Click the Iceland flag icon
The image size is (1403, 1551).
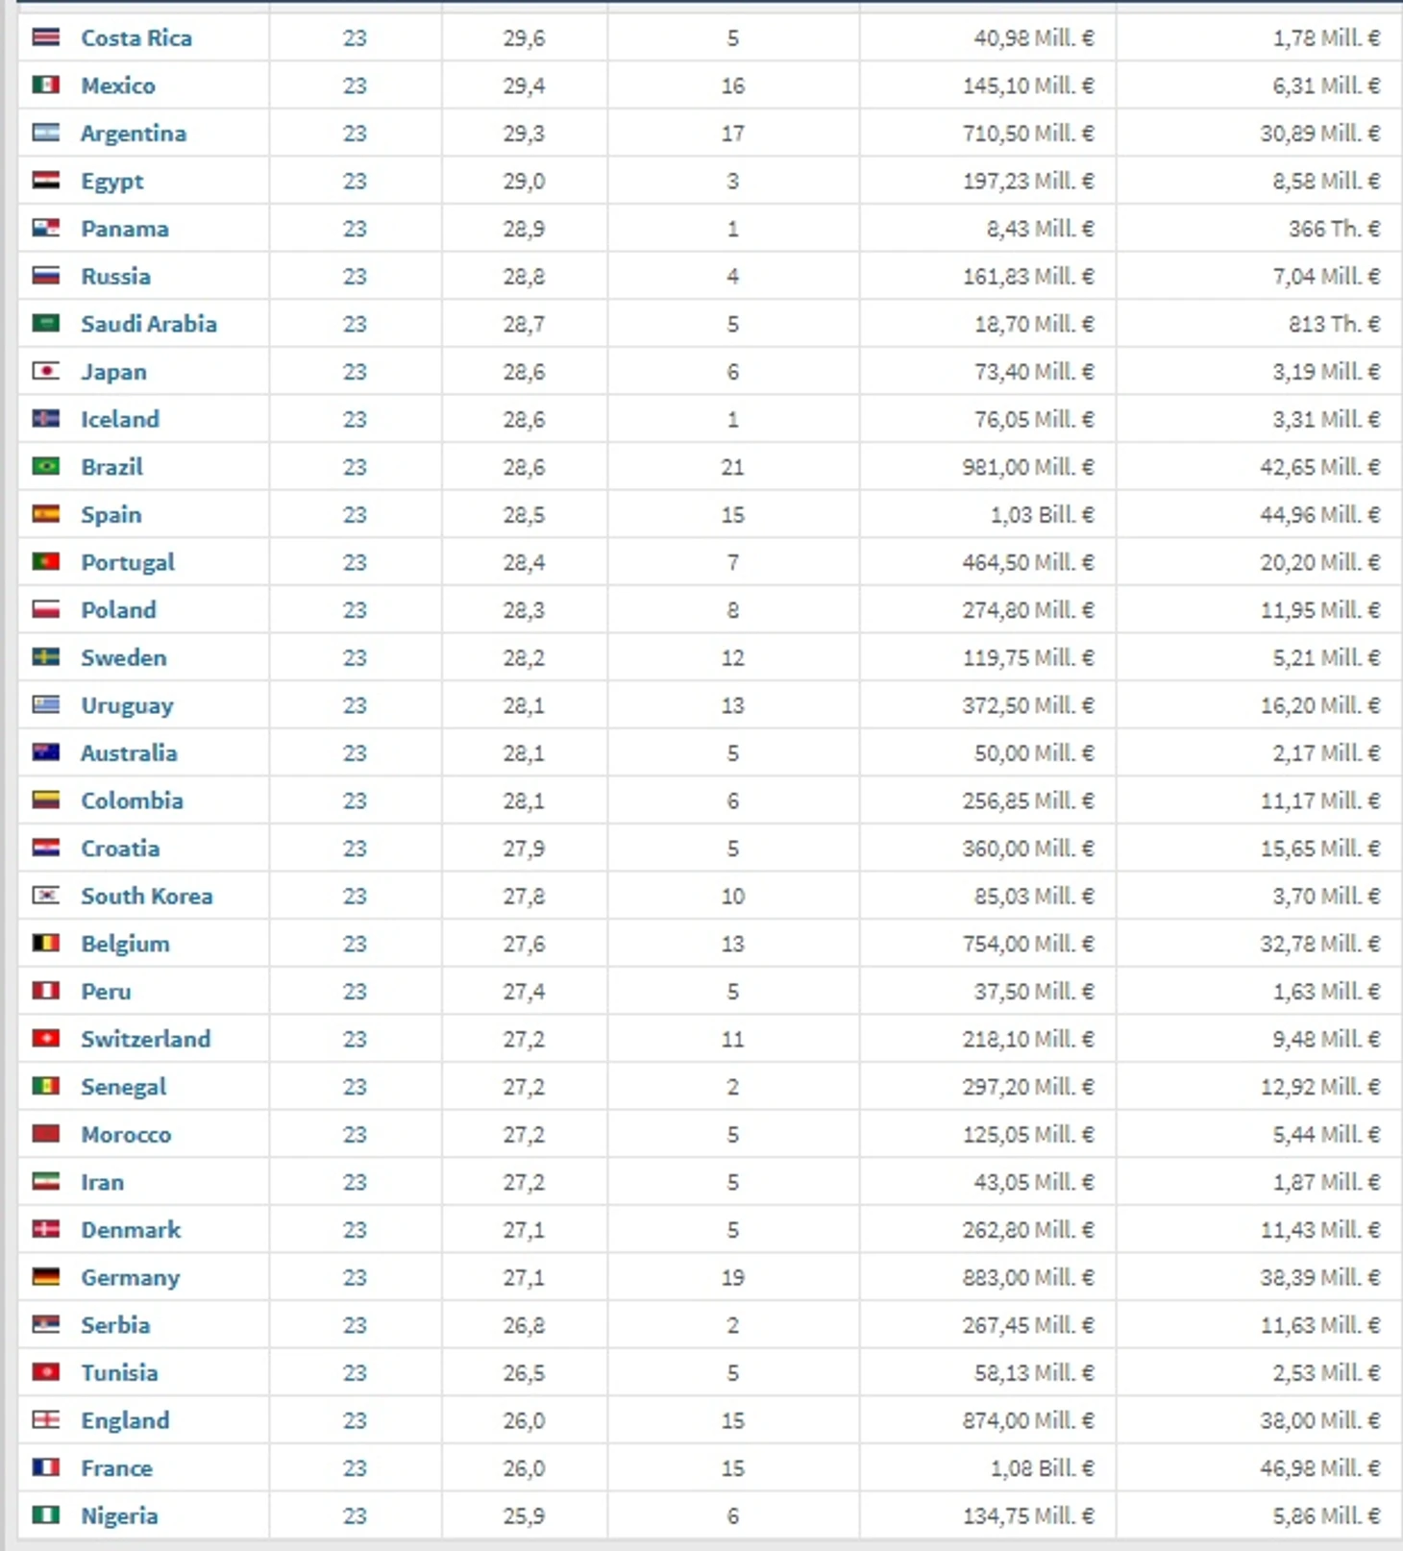pos(45,419)
